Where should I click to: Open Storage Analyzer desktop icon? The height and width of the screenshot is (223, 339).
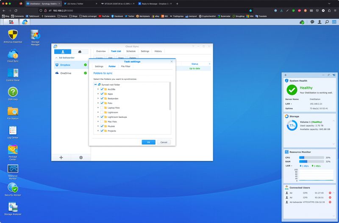click(x=13, y=207)
